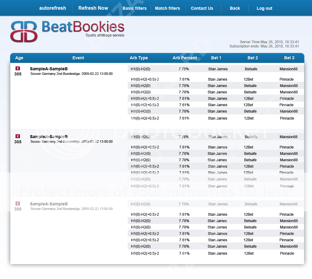Click the Bet 3 column header
312x279 pixels.
click(x=289, y=58)
